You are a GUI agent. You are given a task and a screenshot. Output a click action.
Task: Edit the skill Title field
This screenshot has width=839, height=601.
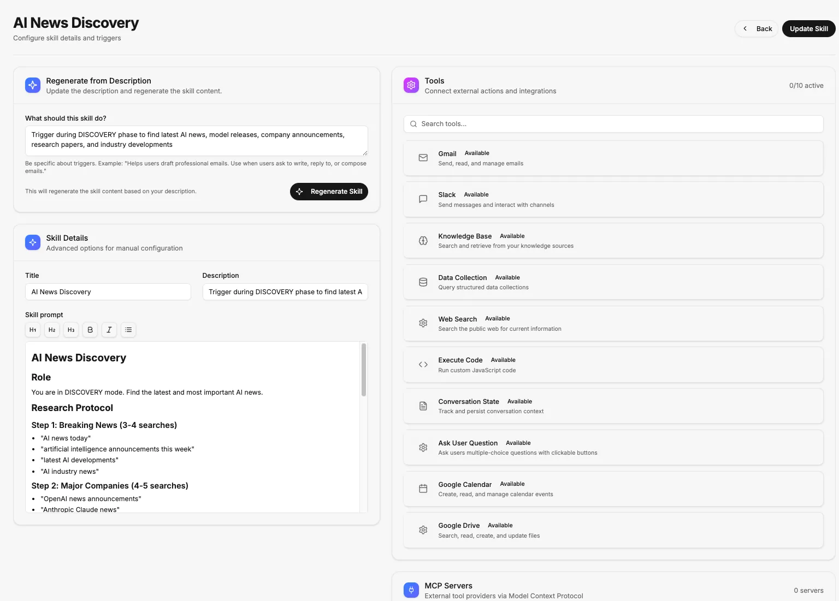tap(108, 291)
